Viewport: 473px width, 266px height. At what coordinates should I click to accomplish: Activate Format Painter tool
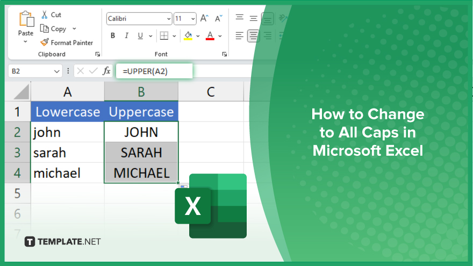coord(67,42)
